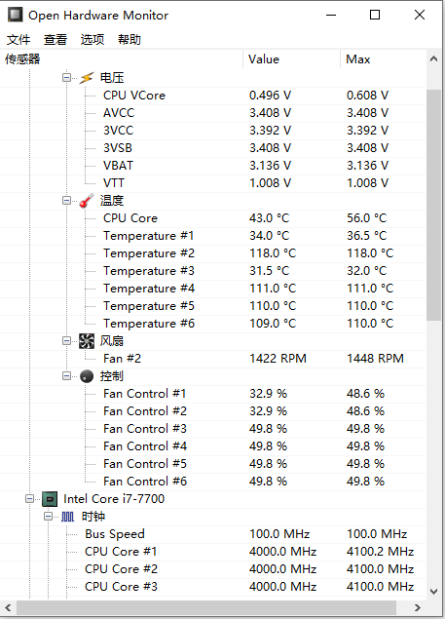The height and width of the screenshot is (619, 445).
Task: Open the 文件 menu
Action: click(19, 39)
